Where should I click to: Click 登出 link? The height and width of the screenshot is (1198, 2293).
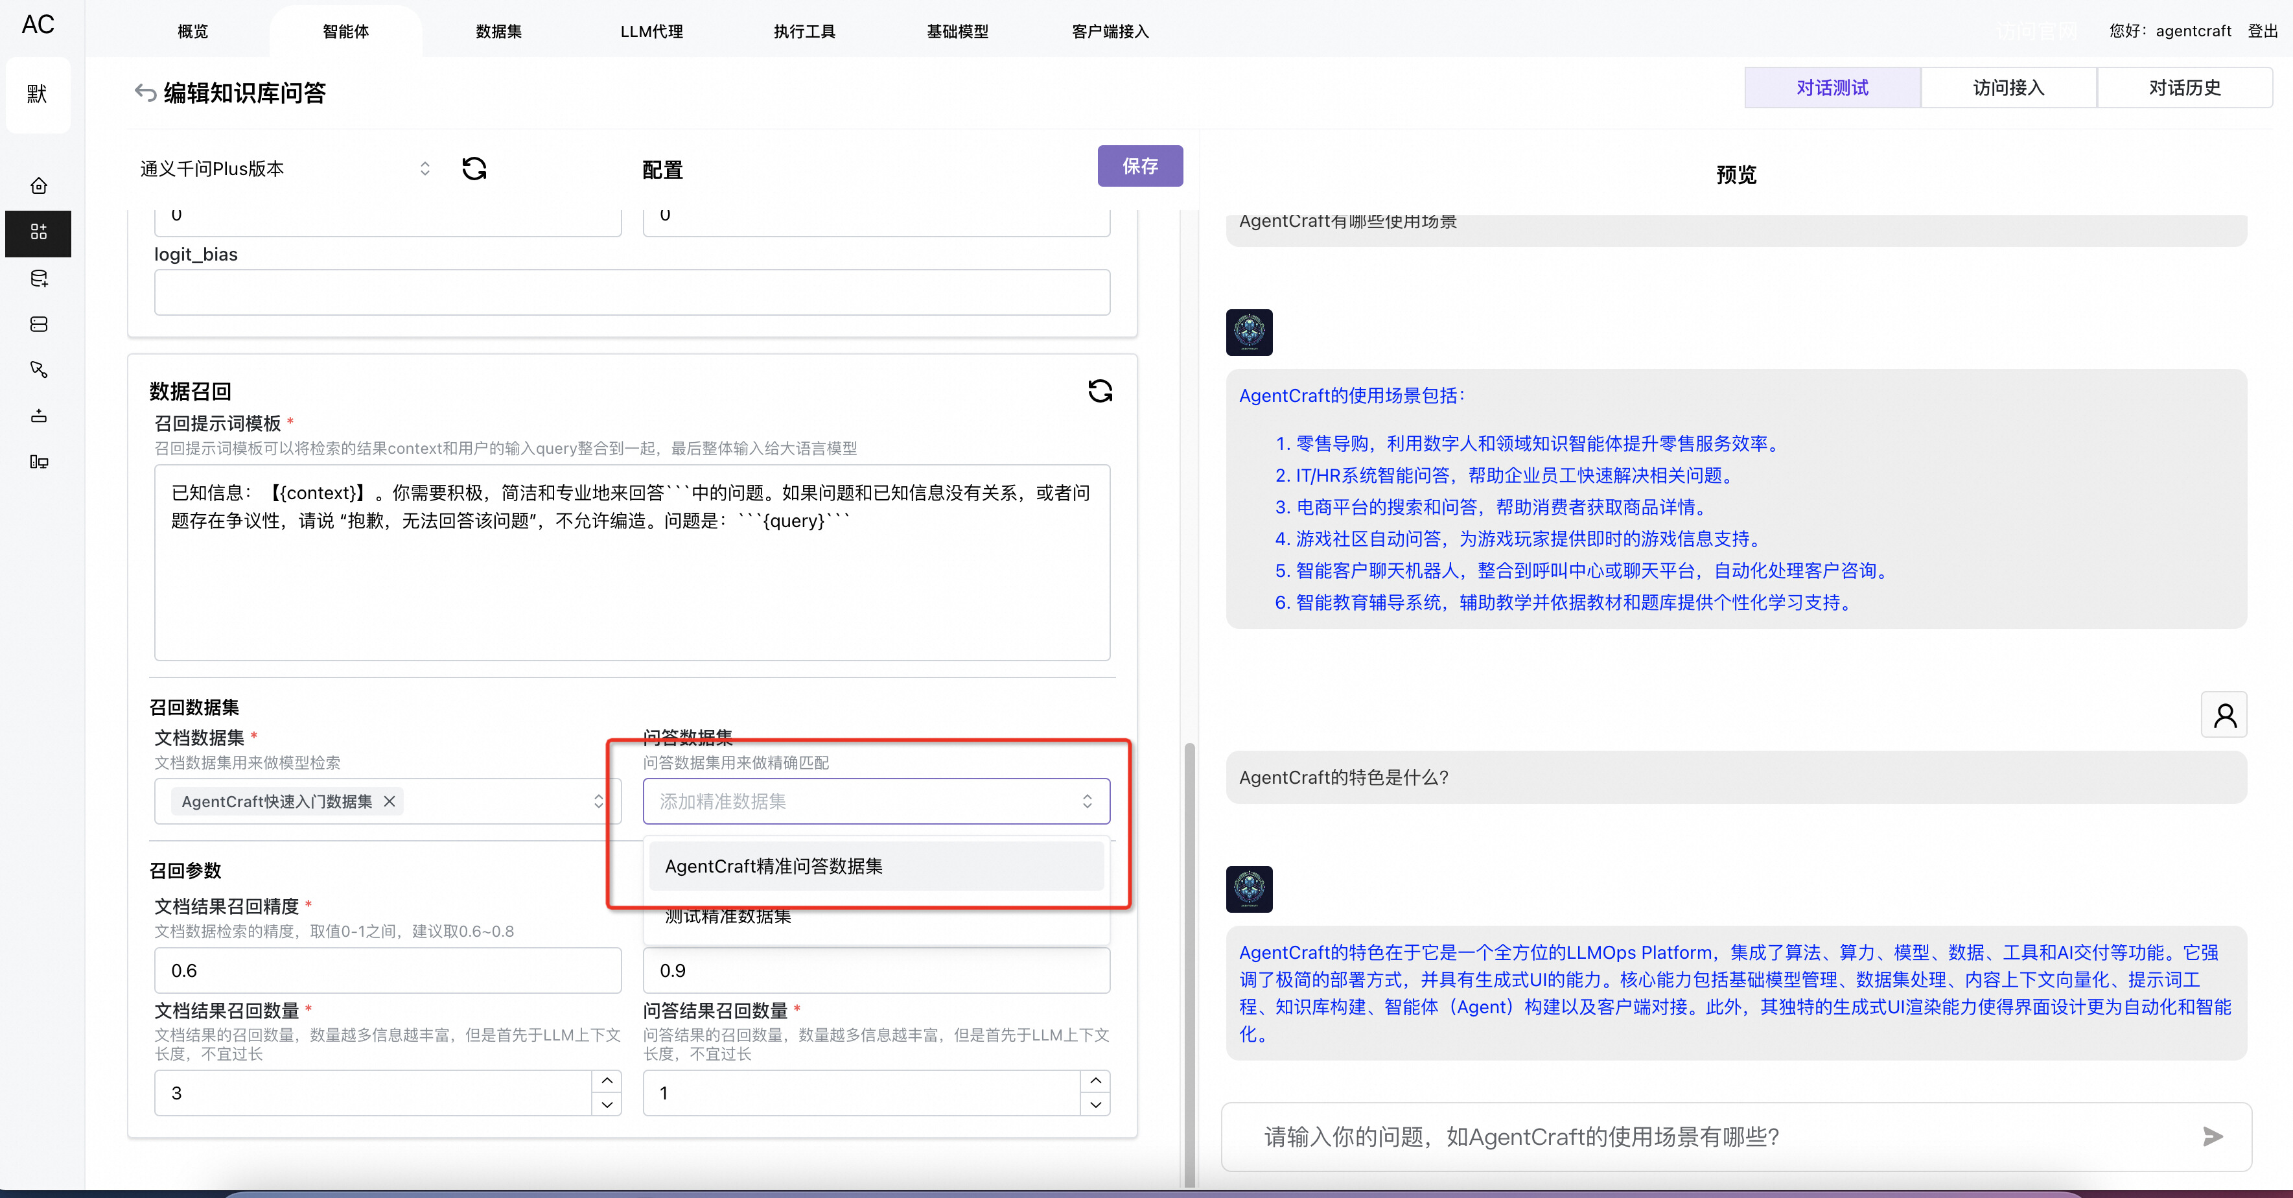[x=2262, y=31]
